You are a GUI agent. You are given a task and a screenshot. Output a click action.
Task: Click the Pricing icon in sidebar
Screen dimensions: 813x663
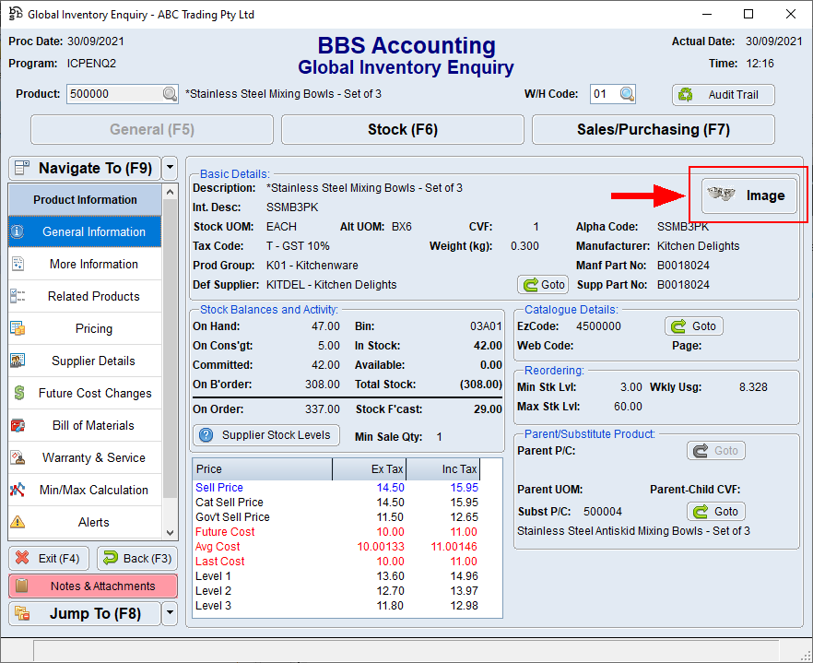[18, 328]
